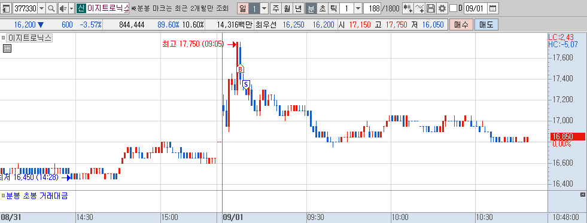
Task: Click the 15:00 time axis label
Action: (169, 217)
